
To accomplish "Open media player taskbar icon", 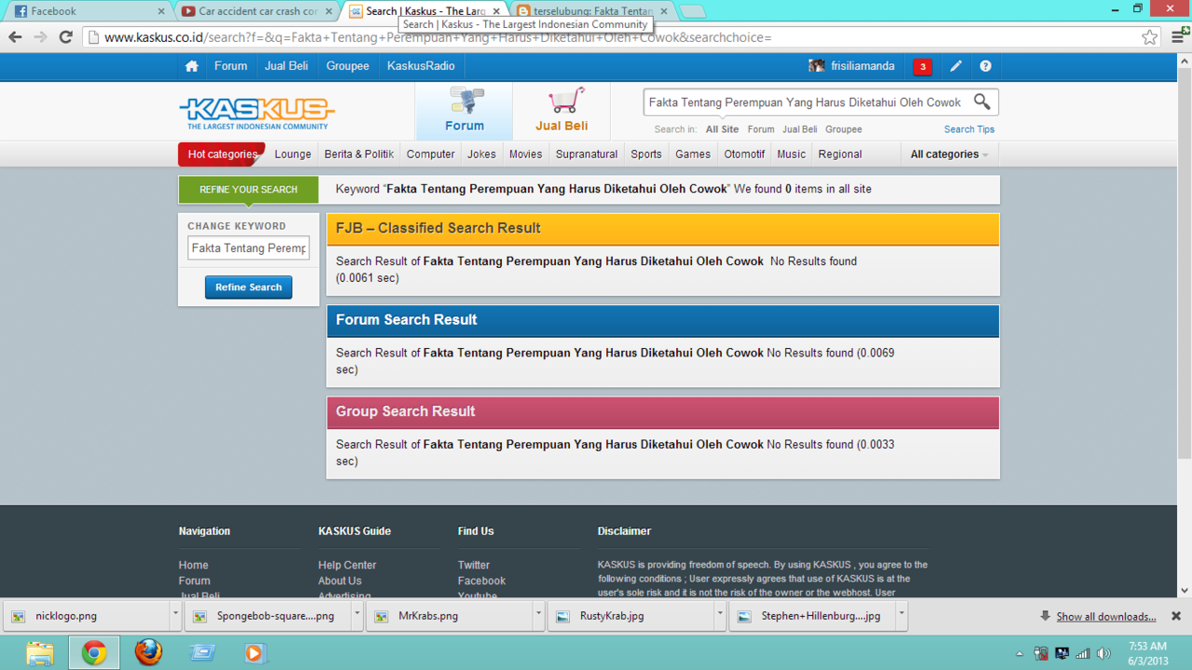I will pos(254,652).
